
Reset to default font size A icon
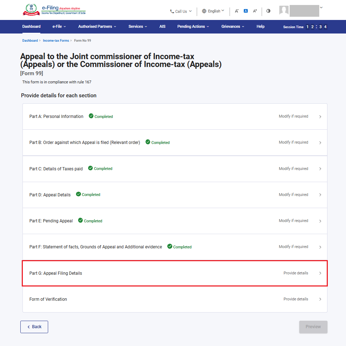246,11
